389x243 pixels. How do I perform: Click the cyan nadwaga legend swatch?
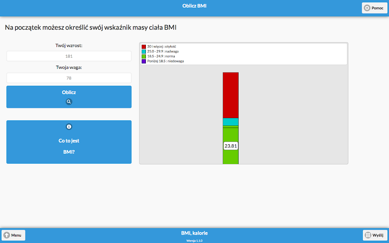click(x=144, y=52)
